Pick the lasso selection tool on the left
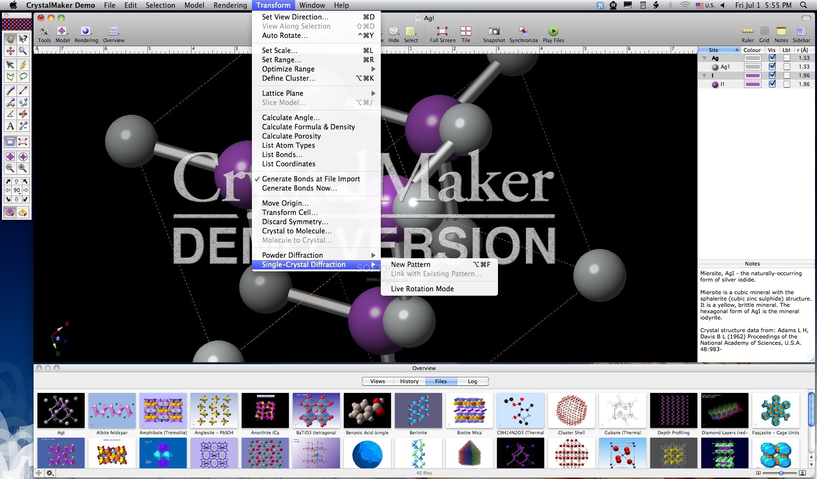Viewport: 817px width, 479px height. click(23, 76)
